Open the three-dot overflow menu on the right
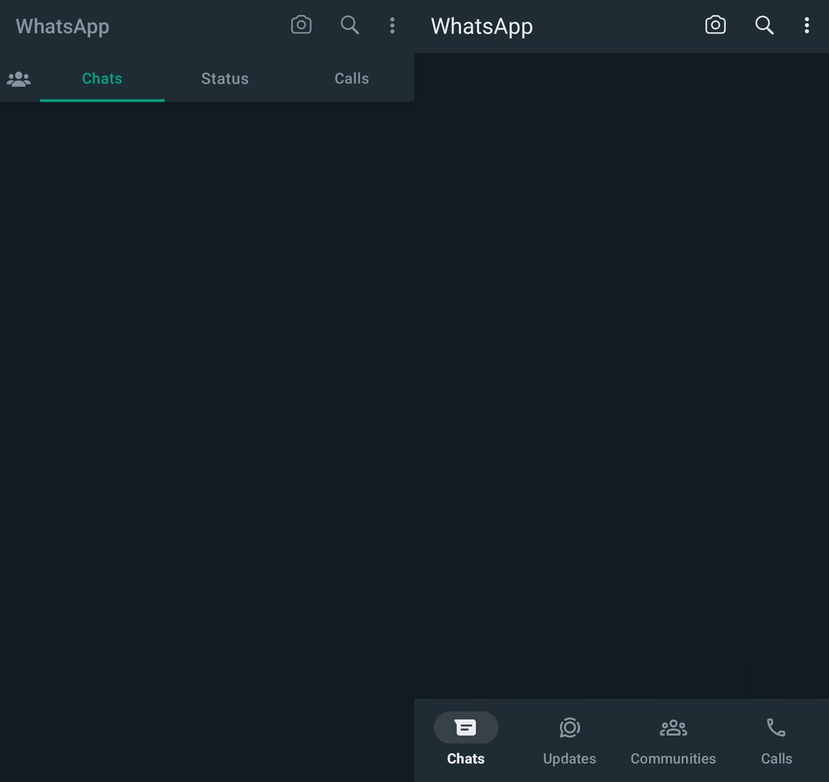Image resolution: width=829 pixels, height=782 pixels. pyautogui.click(x=806, y=25)
